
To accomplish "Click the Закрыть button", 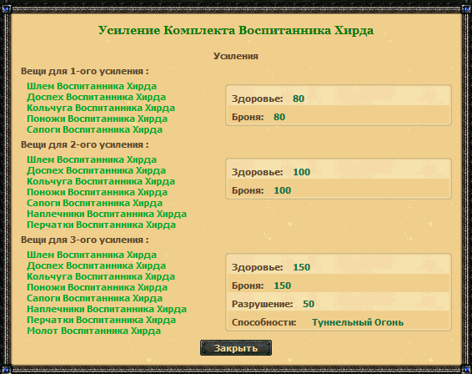I will click(x=236, y=348).
